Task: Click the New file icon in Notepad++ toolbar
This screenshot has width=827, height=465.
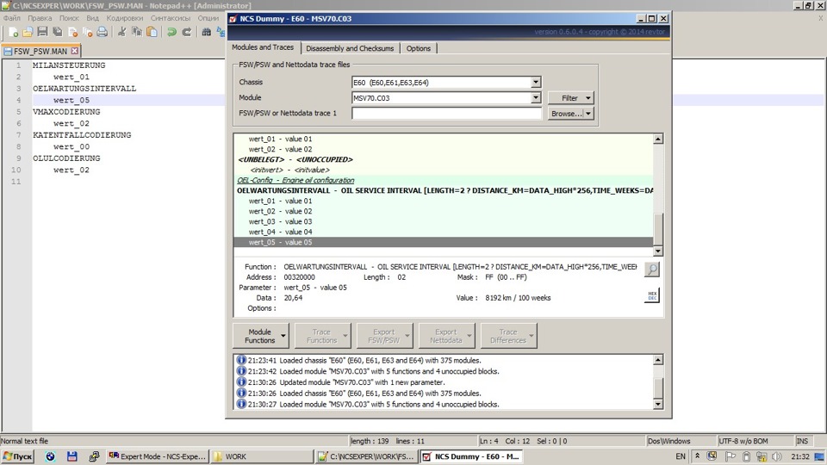Action: click(13, 32)
